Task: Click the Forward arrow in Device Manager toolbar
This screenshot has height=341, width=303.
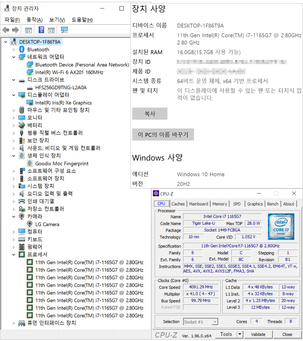Action: pos(15,30)
